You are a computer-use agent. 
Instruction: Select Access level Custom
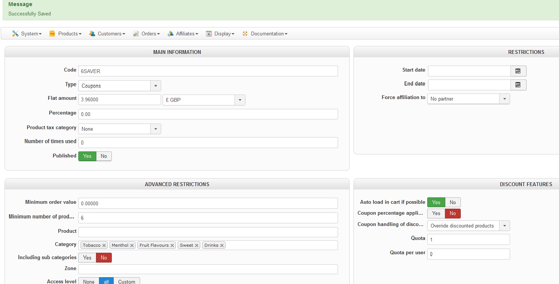[127, 282]
